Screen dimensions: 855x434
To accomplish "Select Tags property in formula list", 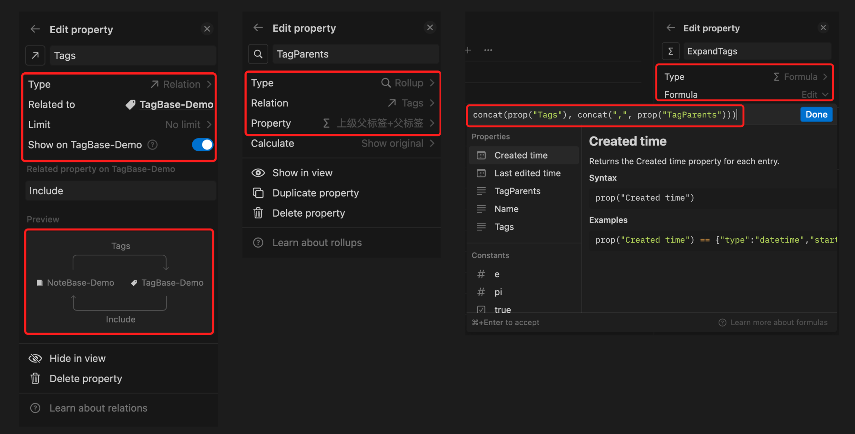I will point(524,227).
